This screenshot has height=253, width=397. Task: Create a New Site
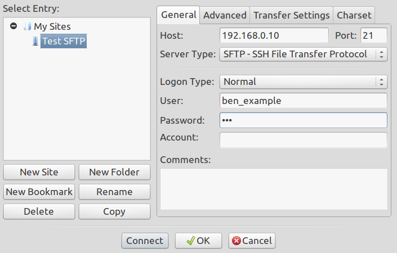tap(39, 172)
